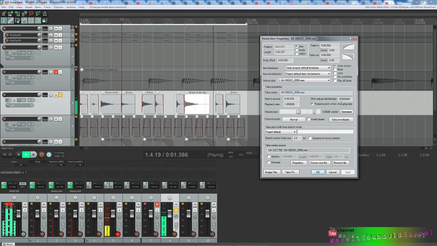Click the transport Record button
This screenshot has height=246, width=437.
[x=42, y=154]
